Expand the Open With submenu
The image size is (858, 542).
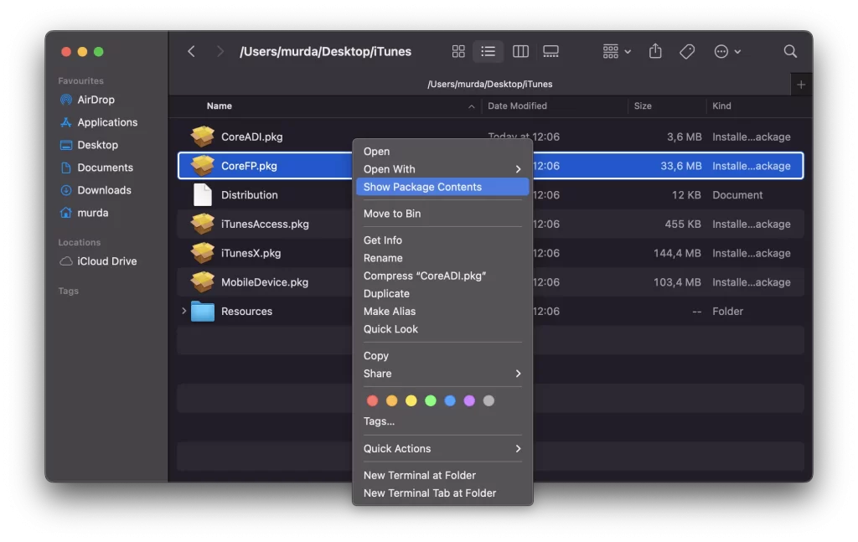tap(441, 169)
